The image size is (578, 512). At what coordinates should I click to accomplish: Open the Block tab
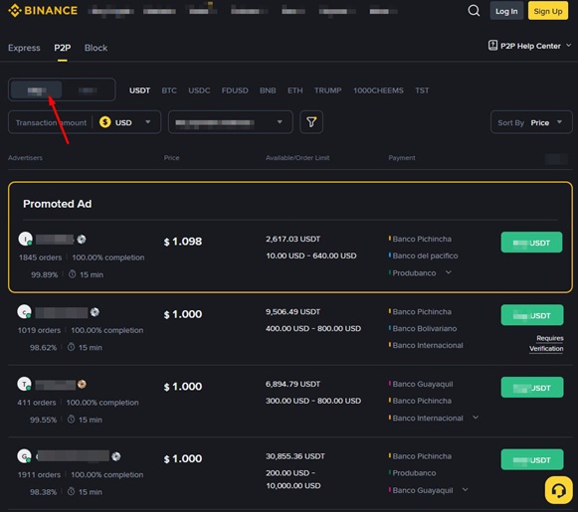96,48
